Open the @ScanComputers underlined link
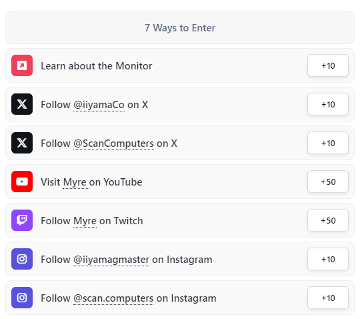 [x=113, y=143]
